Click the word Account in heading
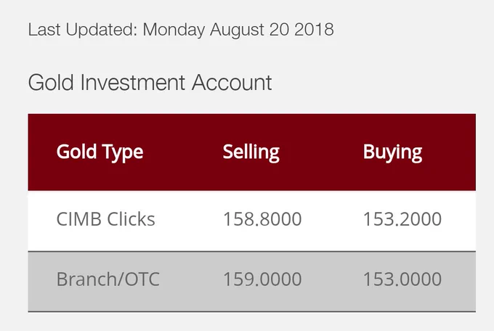This screenshot has height=331, width=494. pyautogui.click(x=232, y=83)
